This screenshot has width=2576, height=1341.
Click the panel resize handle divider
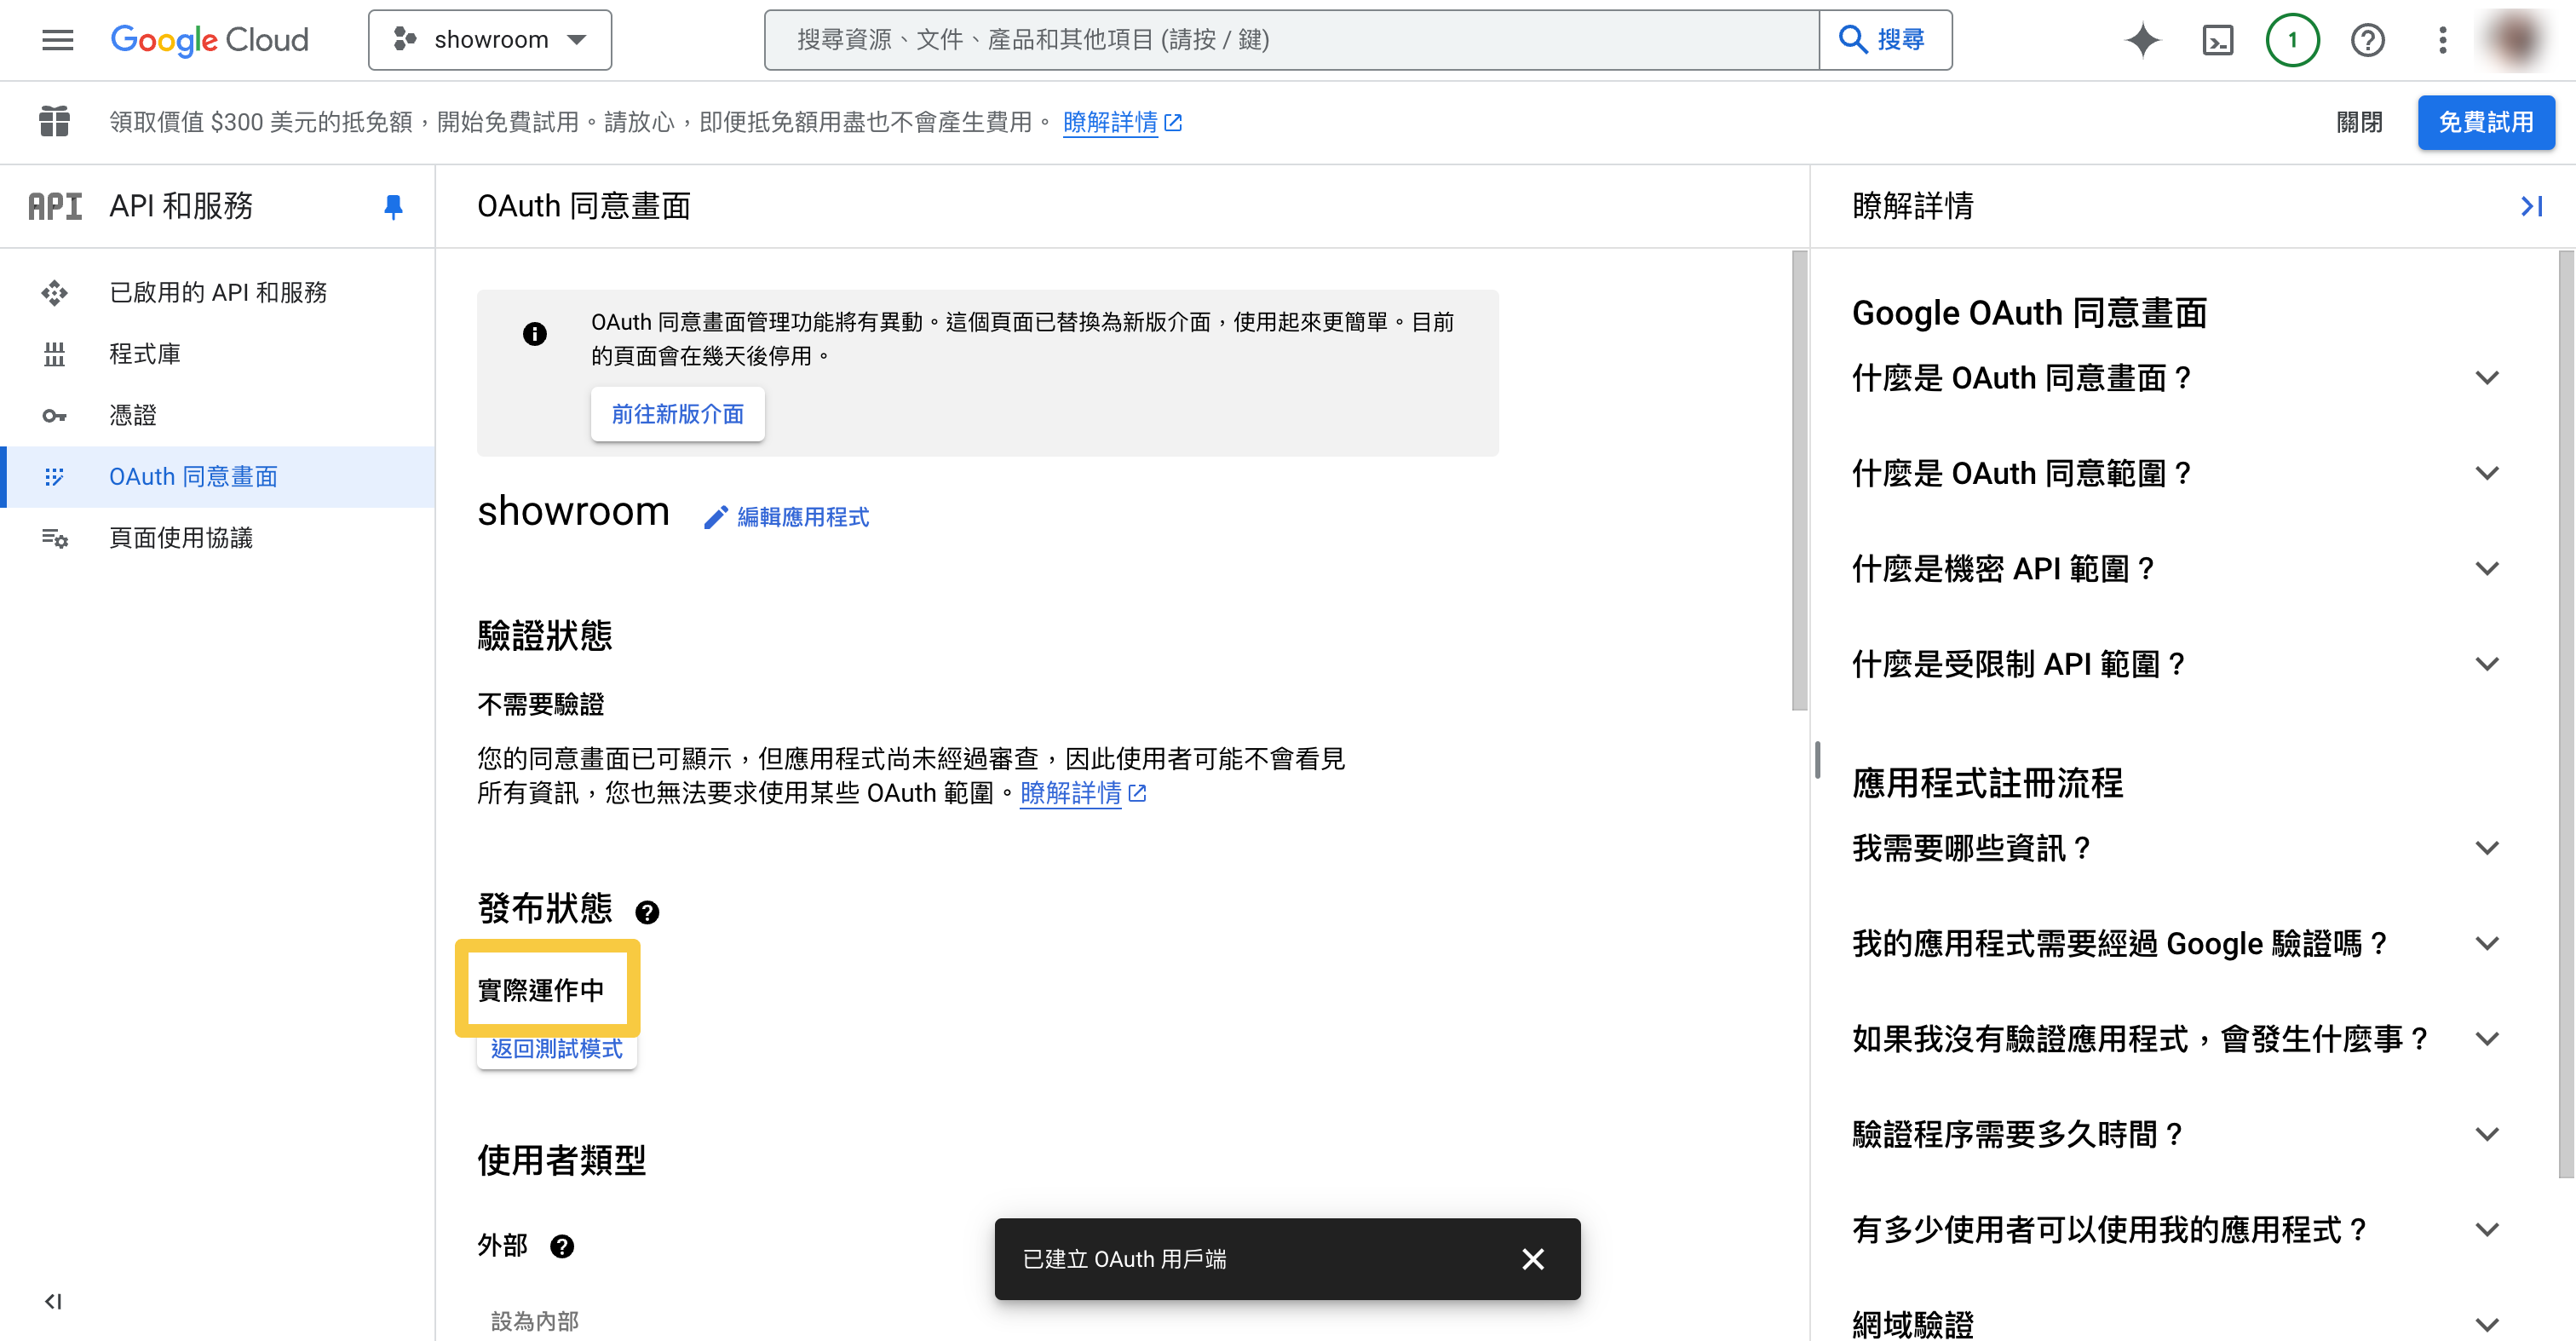pos(1817,760)
